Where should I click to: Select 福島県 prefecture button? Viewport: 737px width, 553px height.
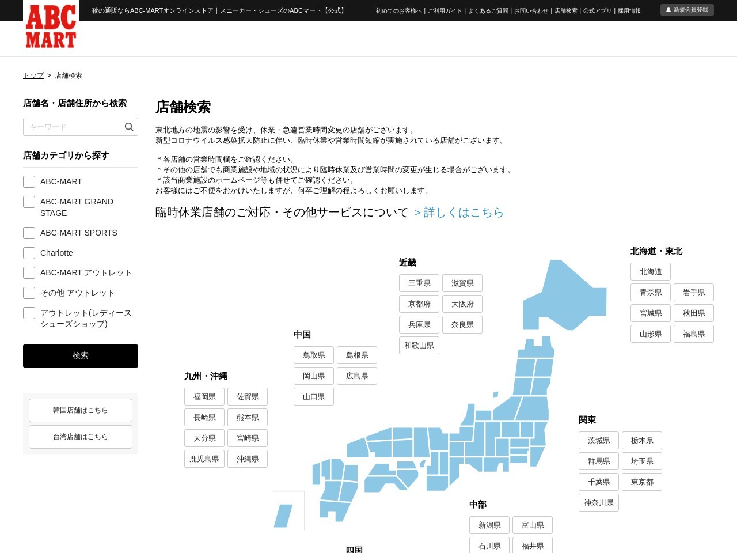[x=694, y=334]
